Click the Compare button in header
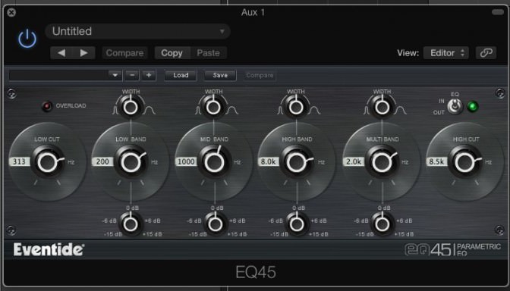The height and width of the screenshot is (291, 510). [x=125, y=52]
